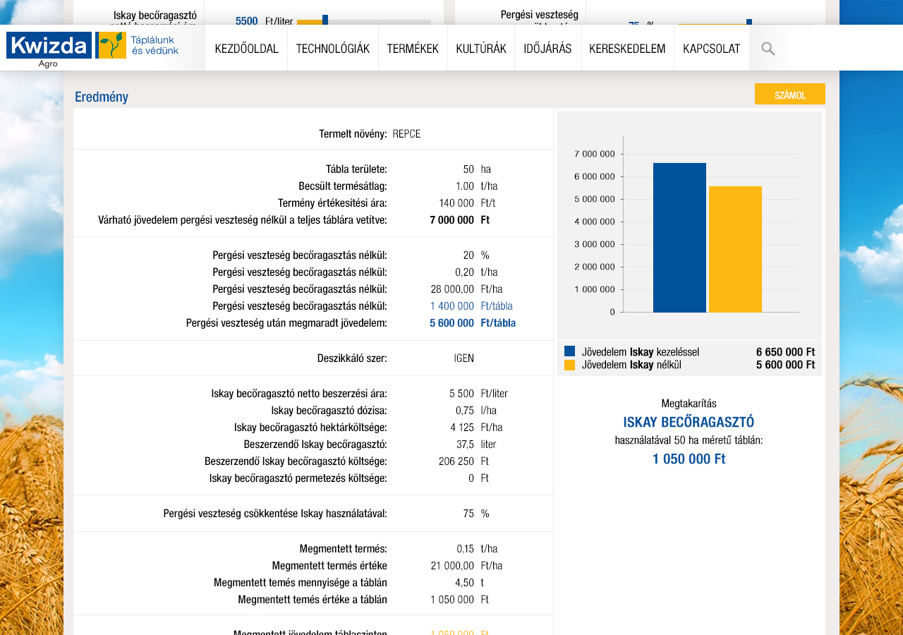Screen dimensions: 903x635
Task: Click the Becsült termésátlag label
Action: pos(343,186)
